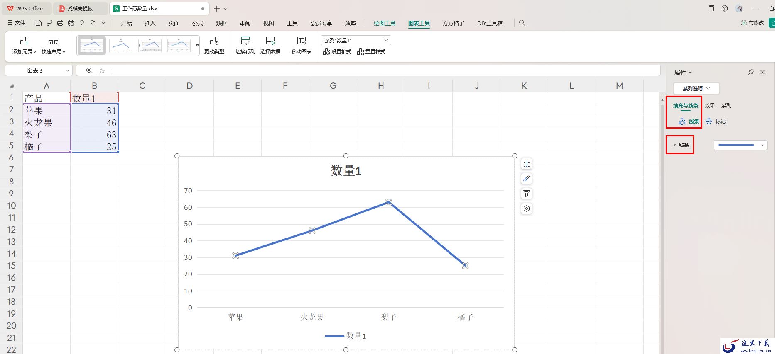The height and width of the screenshot is (354, 775).
Task: Undo the last action
Action: 82,23
